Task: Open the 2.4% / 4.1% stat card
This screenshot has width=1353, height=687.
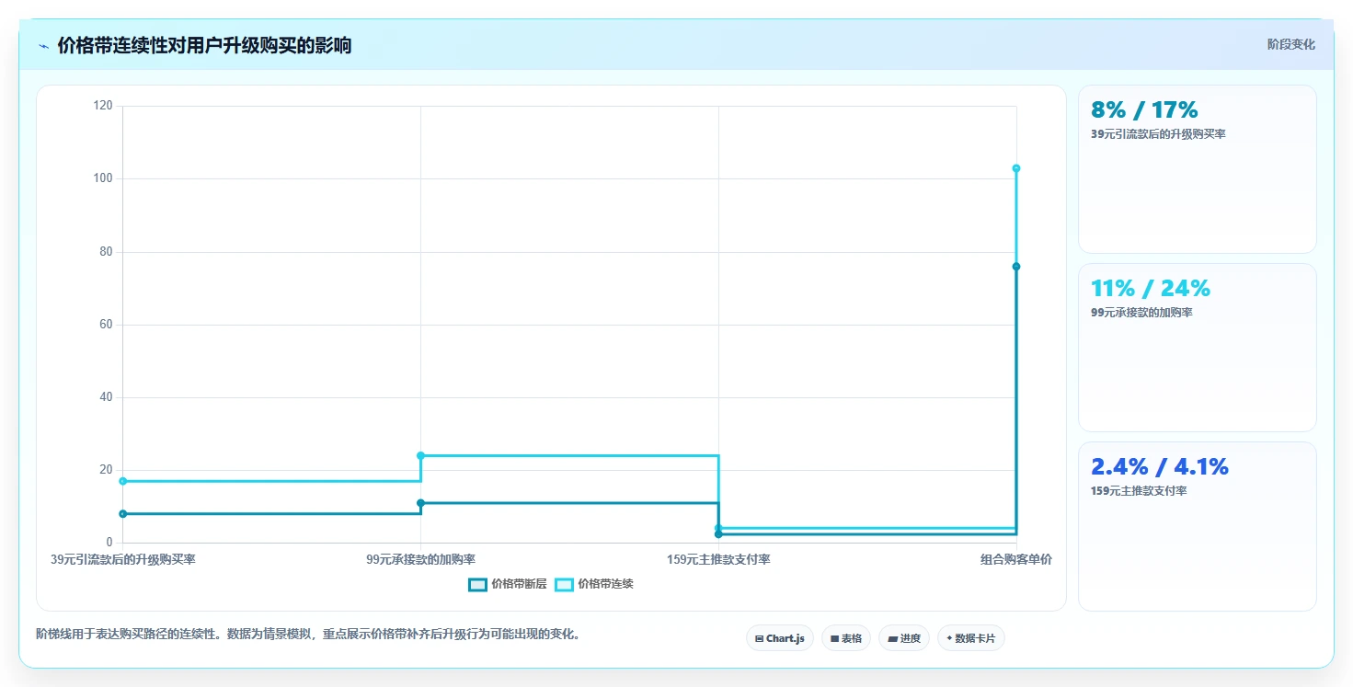Action: click(1198, 526)
